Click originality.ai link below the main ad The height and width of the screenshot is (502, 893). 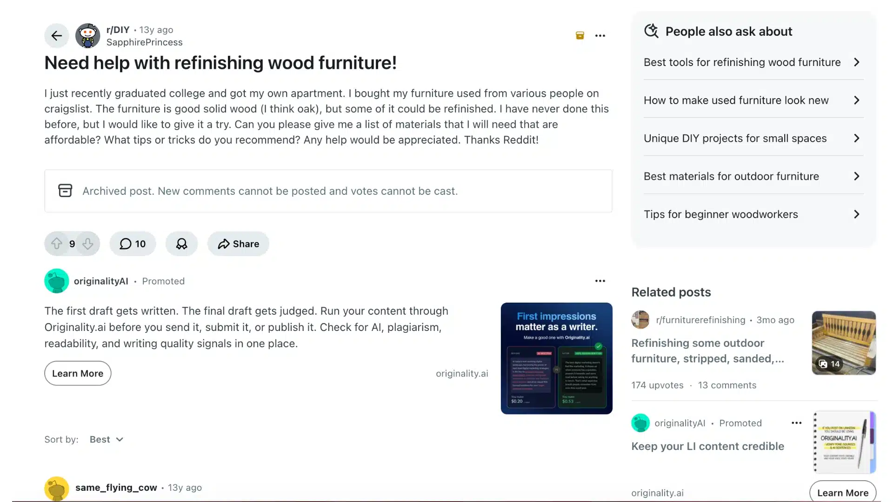tap(462, 374)
